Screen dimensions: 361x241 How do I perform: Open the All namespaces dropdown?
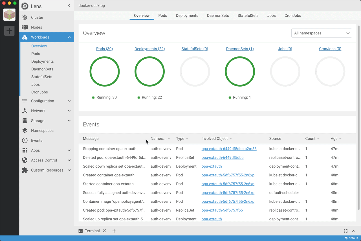pos(322,33)
